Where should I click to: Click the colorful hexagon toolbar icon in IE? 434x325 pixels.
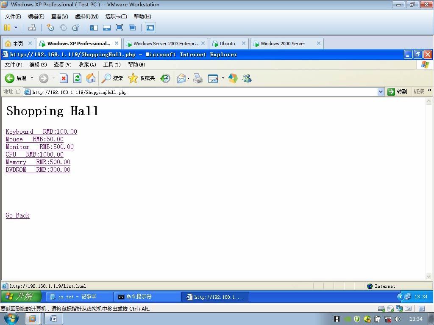pyautogui.click(x=233, y=78)
